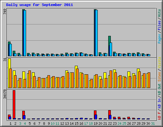Click the orange "Sites" legend label
163x127 pixels.
tap(159, 77)
